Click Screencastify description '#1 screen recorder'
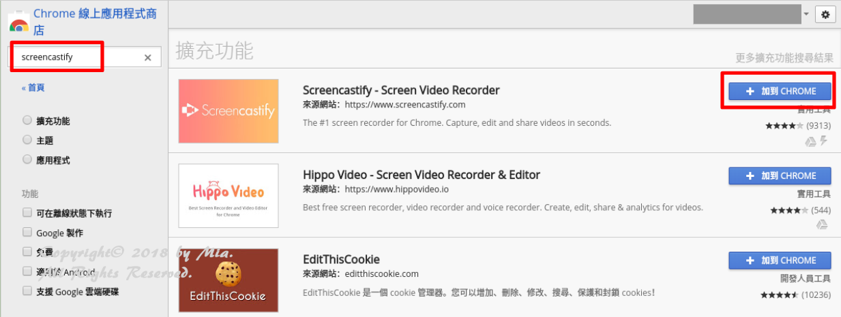This screenshot has width=841, height=317. point(457,123)
